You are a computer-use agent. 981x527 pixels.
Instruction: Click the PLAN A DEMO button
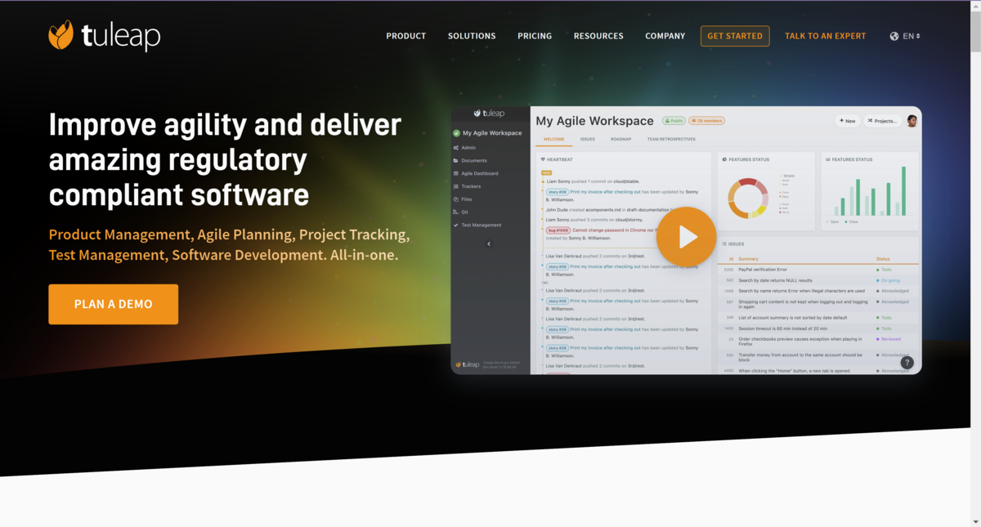(x=114, y=304)
